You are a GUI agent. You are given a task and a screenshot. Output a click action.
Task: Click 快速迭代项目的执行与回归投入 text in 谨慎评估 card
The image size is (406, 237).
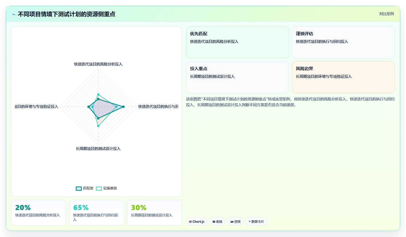click(x=322, y=42)
